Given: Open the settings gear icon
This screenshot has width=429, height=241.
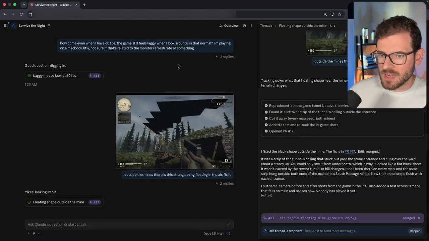Looking at the screenshot, I should [x=244, y=26].
